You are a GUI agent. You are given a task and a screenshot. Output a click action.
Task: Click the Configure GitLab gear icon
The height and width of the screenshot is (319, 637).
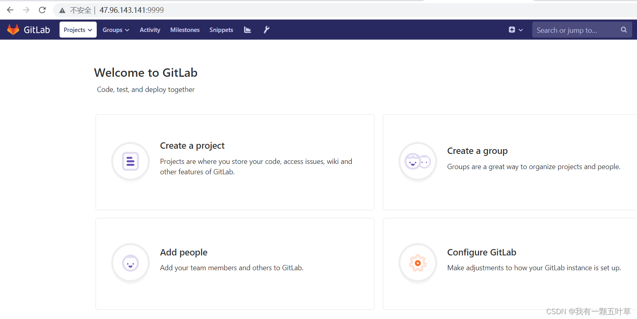(418, 263)
